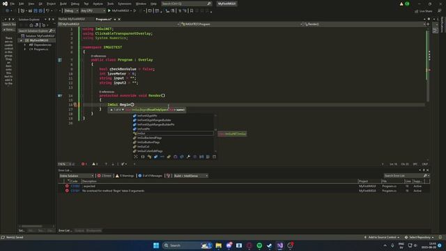
Task: Select ImFontPtr in IntelliSense list
Action: [x=174, y=129]
